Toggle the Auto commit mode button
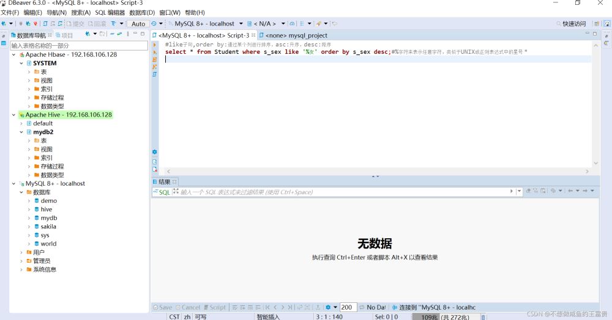This screenshot has width=612, height=320. click(x=138, y=24)
